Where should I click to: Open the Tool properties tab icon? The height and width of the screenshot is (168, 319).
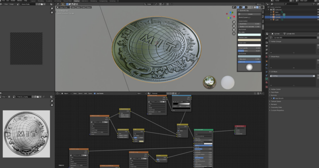pos(267,38)
